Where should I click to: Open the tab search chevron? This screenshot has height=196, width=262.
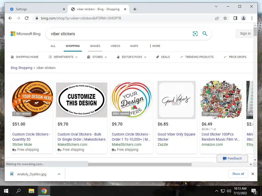coord(216,6)
